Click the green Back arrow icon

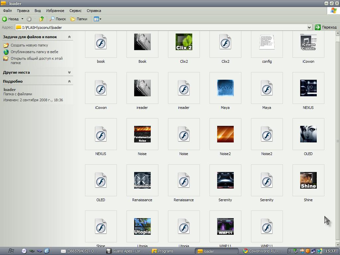click(4, 19)
